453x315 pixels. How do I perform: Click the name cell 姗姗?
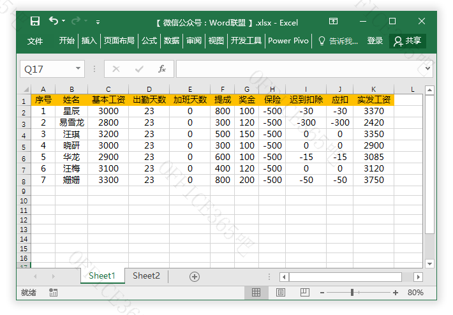(71, 180)
